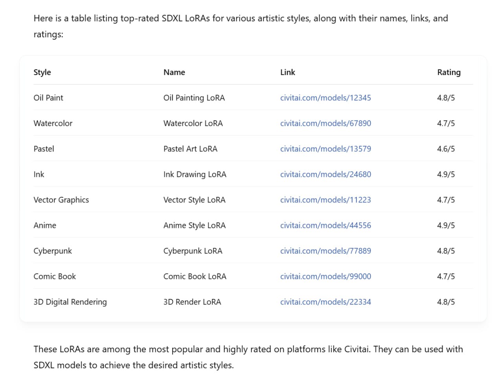503x377 pixels.
Task: Visit the civitai.com/models/24680 link
Action: [x=325, y=174]
